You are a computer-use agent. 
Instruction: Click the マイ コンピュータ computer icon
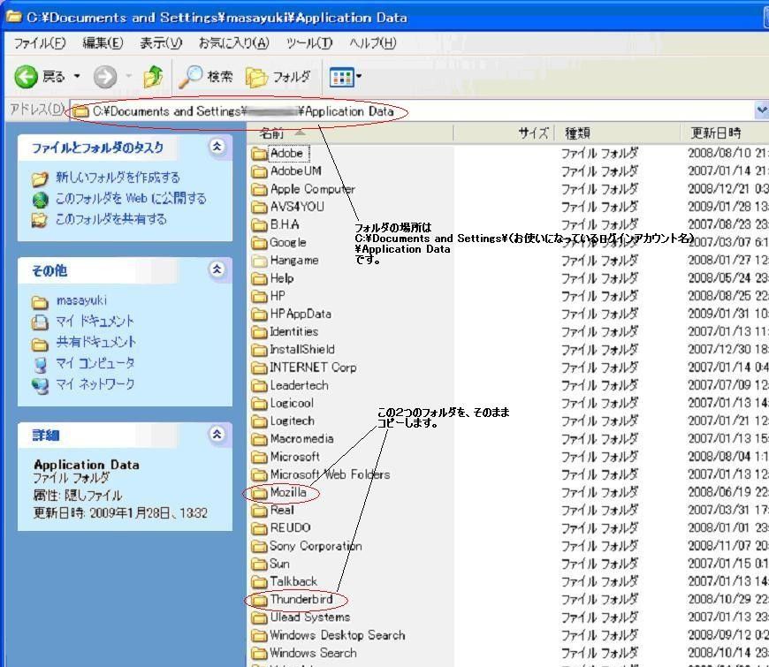tap(40, 364)
